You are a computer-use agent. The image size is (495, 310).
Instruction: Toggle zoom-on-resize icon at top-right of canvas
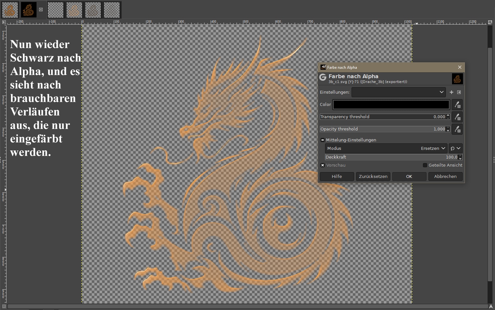pyautogui.click(x=490, y=22)
